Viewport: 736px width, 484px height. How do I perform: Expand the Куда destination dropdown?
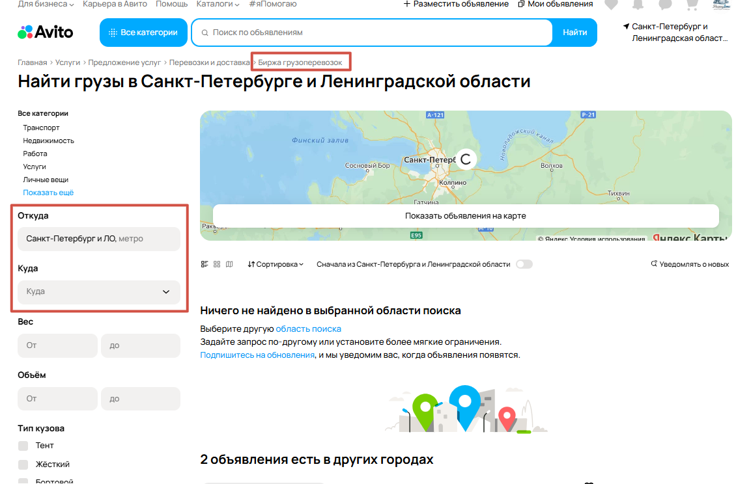99,291
